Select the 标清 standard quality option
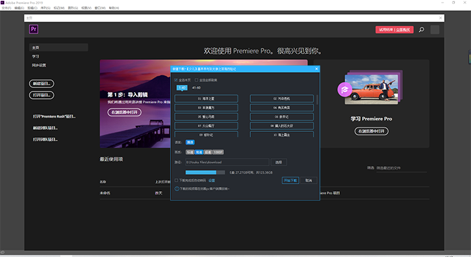Image resolution: width=471 pixels, height=257 pixels. tap(190, 152)
